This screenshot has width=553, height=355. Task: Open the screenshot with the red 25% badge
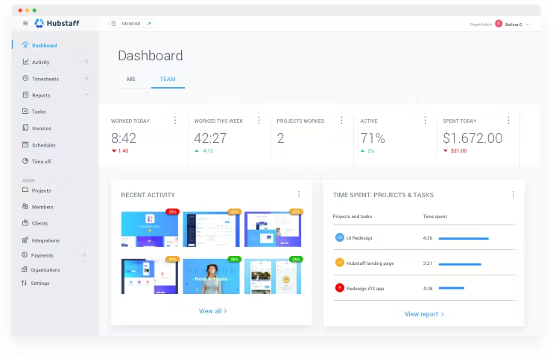[x=150, y=229]
